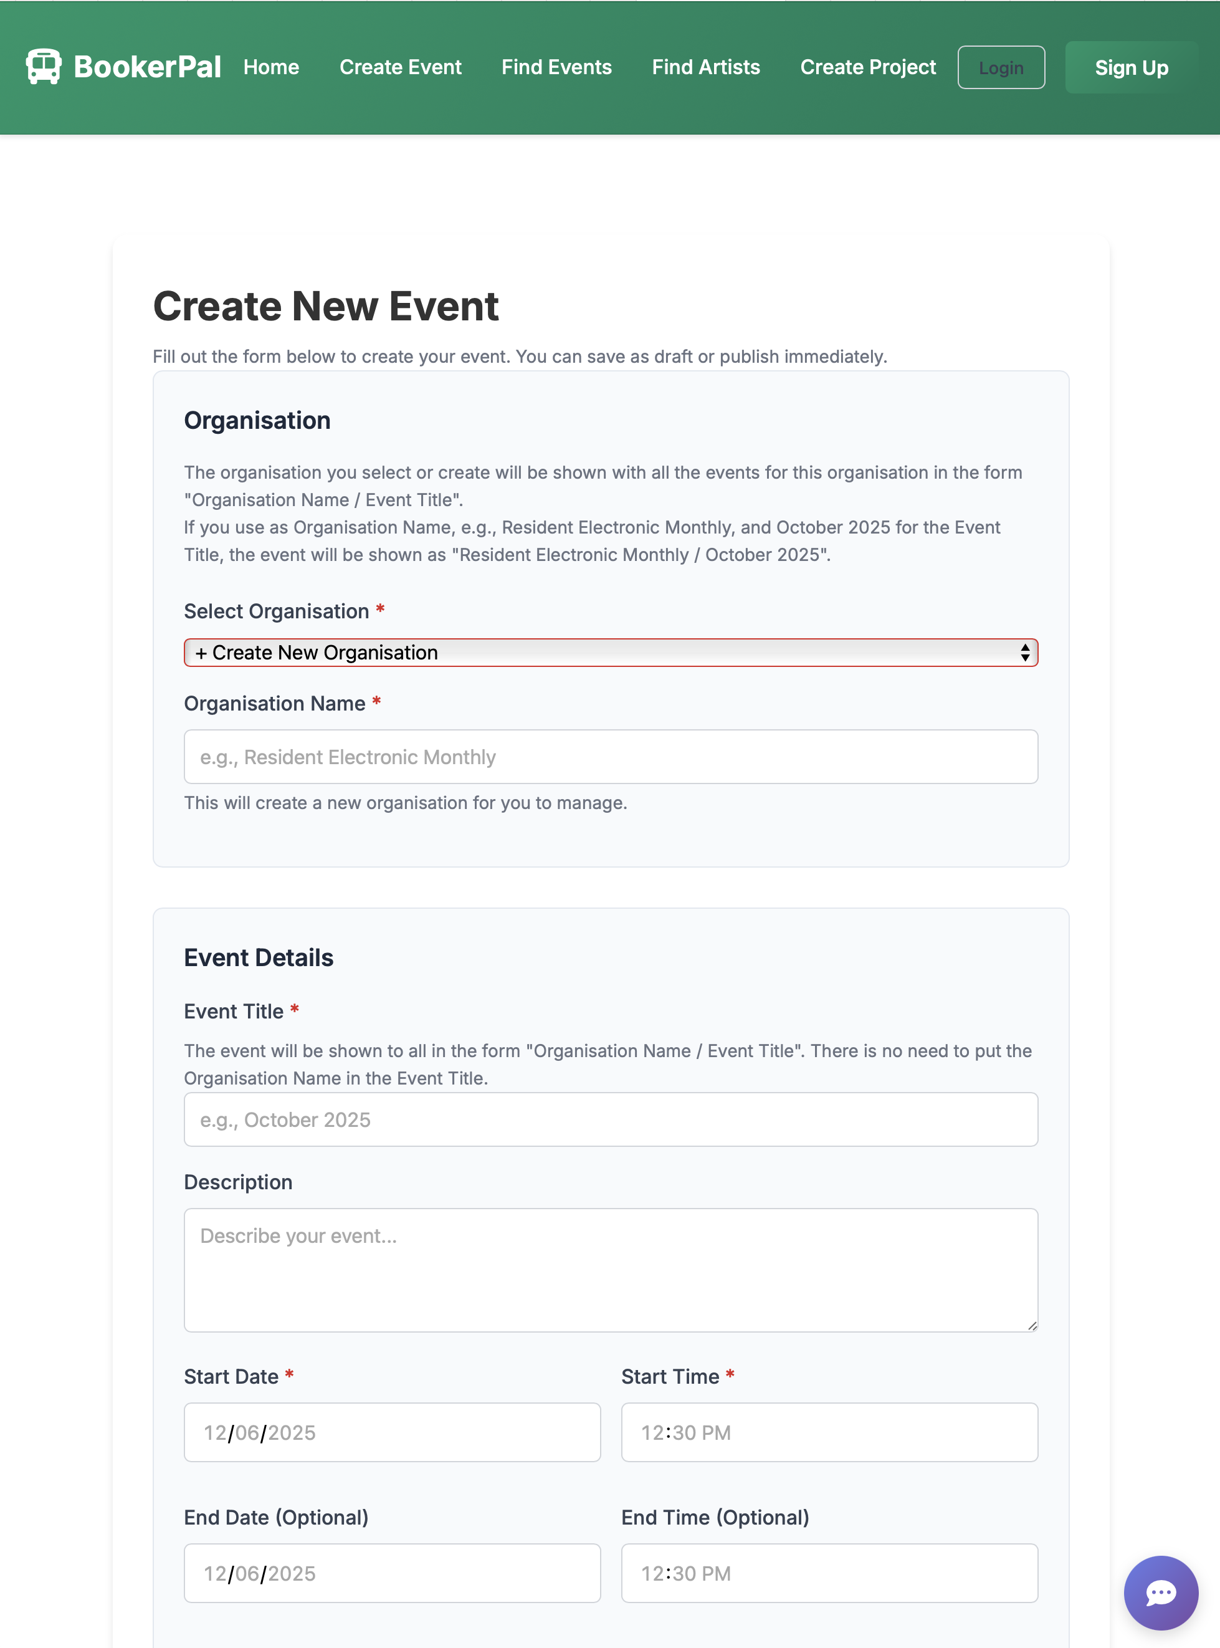Image resolution: width=1220 pixels, height=1648 pixels.
Task: Navigate to Create Project
Action: click(x=867, y=67)
